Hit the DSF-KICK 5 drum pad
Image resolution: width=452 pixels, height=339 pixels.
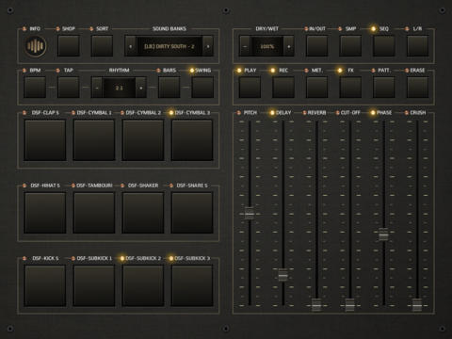(x=45, y=286)
